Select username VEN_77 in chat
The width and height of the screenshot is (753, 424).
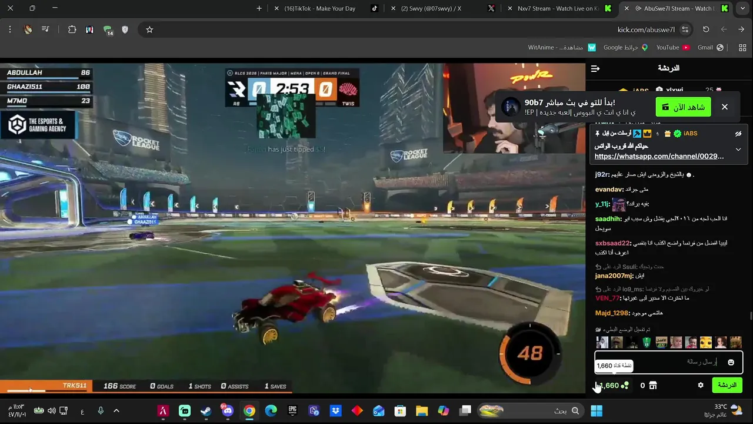[608, 298]
